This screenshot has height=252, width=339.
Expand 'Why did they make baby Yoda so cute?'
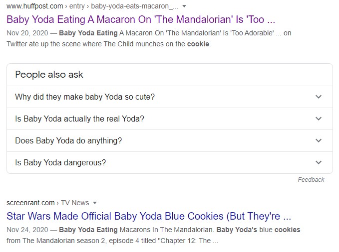coord(85,97)
